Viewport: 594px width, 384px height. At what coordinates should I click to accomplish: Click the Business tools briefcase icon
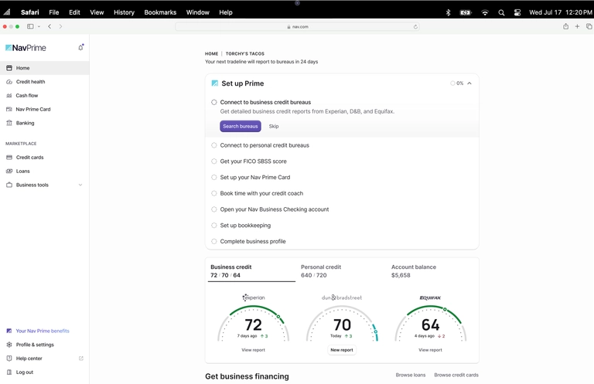tap(9, 185)
